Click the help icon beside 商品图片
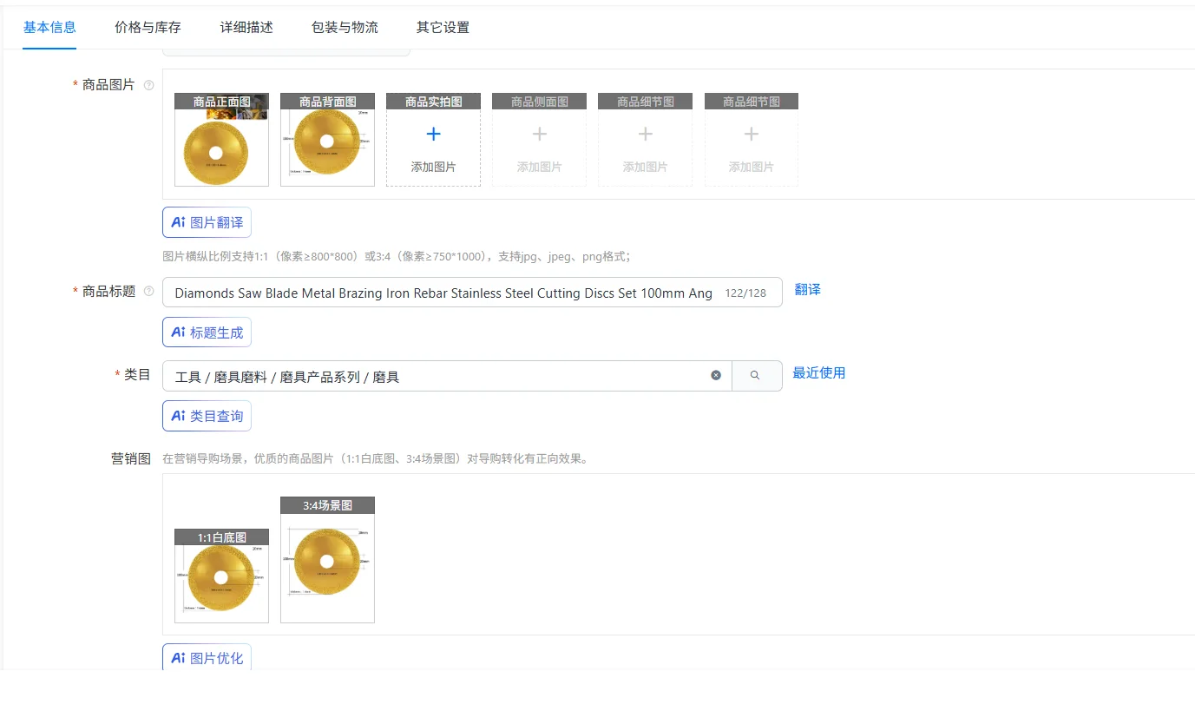Viewport: 1195px width, 711px height. [149, 85]
